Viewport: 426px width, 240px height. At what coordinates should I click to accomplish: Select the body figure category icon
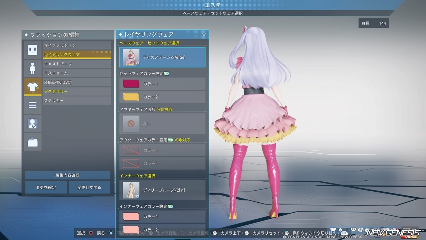tap(33, 68)
